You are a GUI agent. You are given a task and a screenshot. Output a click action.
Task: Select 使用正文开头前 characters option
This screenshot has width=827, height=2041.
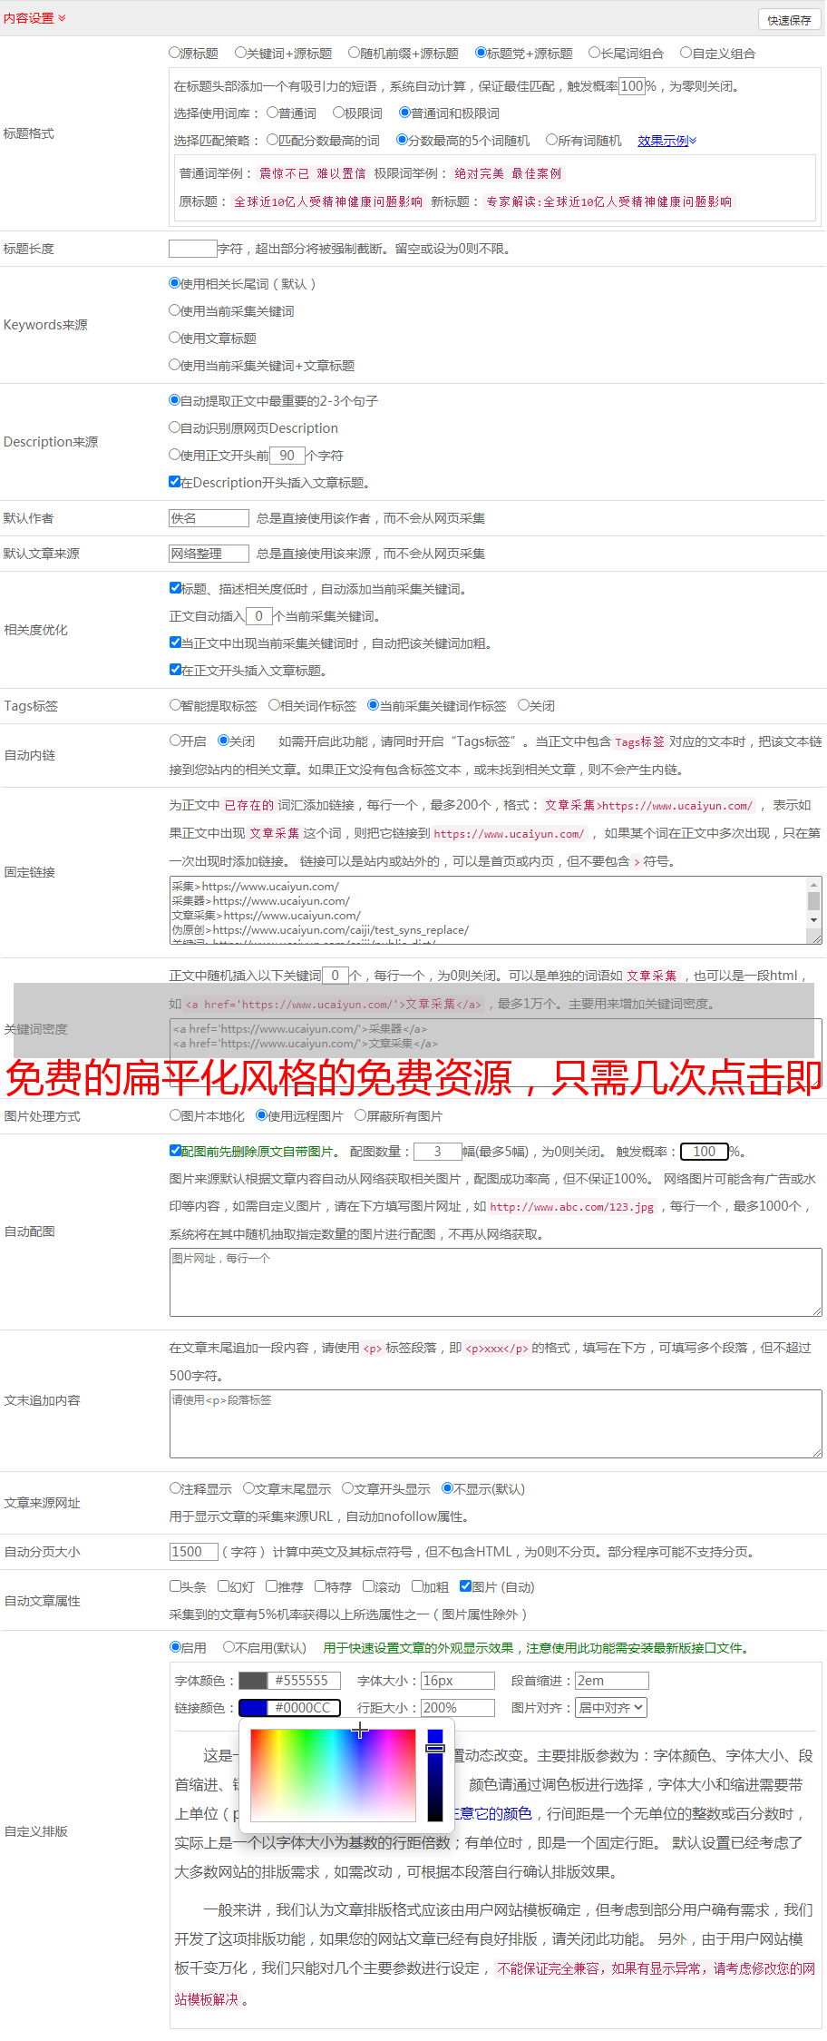175,455
